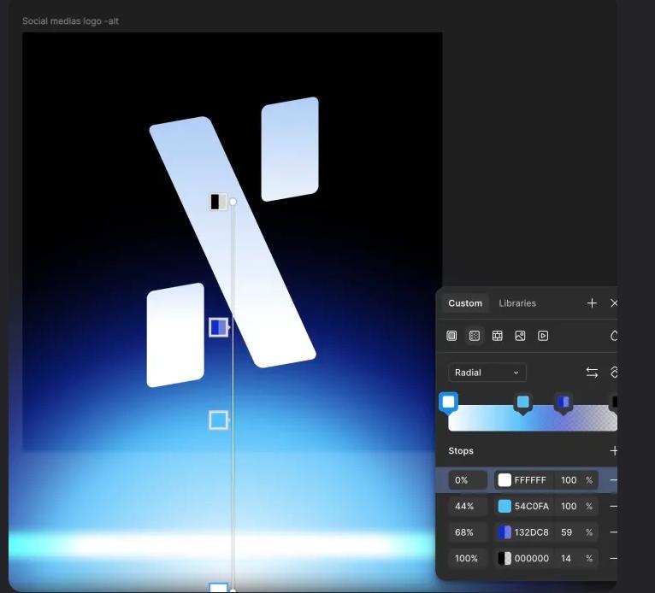Click the black gradient stop handle on canvas

218,202
